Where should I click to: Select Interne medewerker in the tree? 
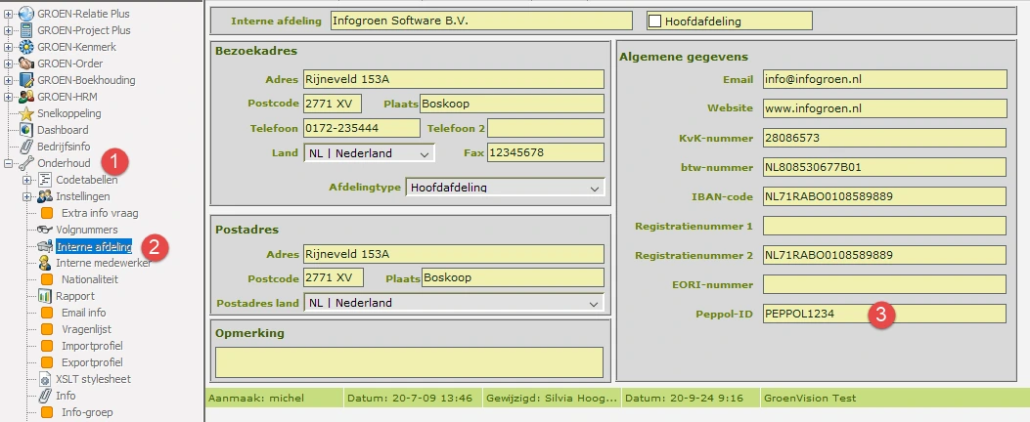[x=103, y=263]
